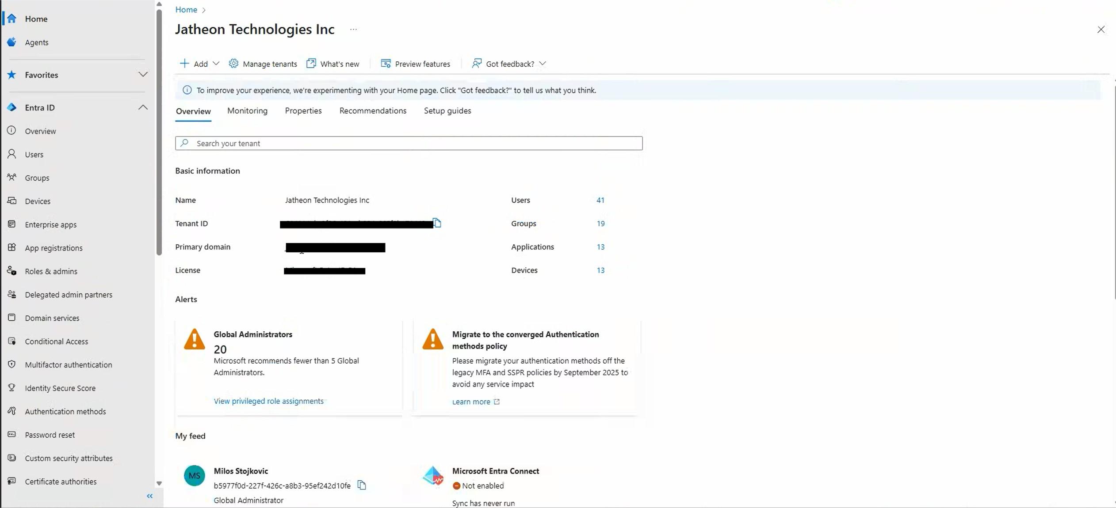This screenshot has width=1116, height=508.
Task: Open the Learn more link
Action: [476, 402]
